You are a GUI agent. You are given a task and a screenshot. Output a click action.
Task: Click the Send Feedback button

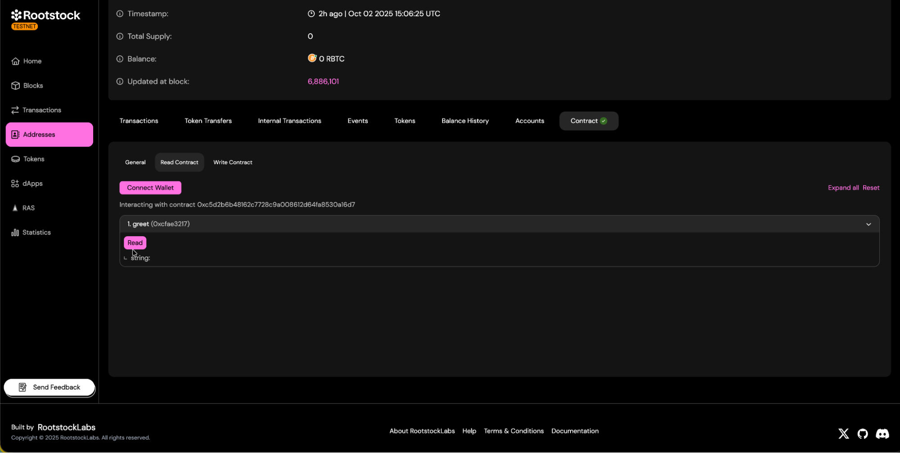[50, 387]
